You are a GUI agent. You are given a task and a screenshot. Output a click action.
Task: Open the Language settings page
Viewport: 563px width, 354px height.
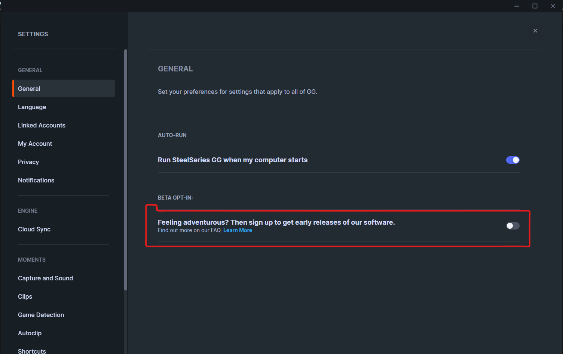[x=32, y=107]
